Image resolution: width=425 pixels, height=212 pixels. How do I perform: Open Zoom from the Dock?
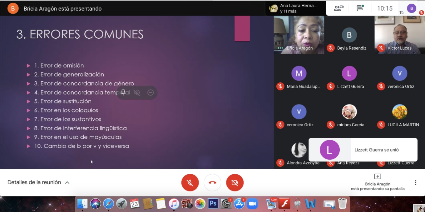tap(253, 203)
